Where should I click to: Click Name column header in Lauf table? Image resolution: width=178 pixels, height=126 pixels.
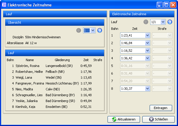[x=30, y=60]
